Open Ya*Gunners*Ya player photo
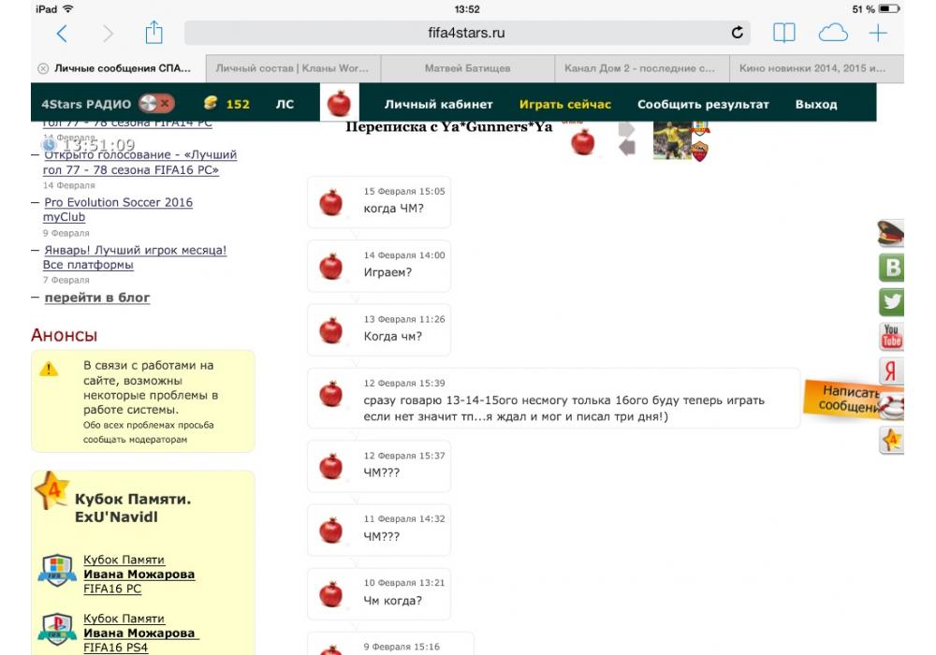This screenshot has height=655, width=936. pos(671,140)
